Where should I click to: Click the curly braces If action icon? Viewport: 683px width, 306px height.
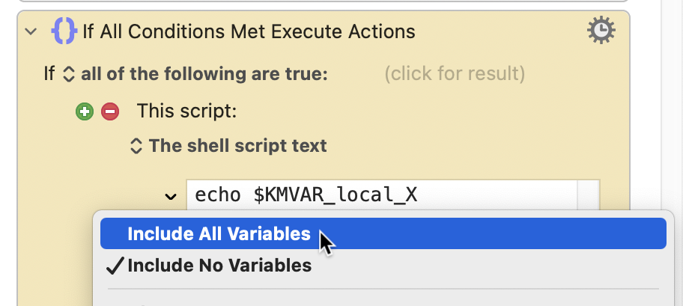tap(64, 31)
